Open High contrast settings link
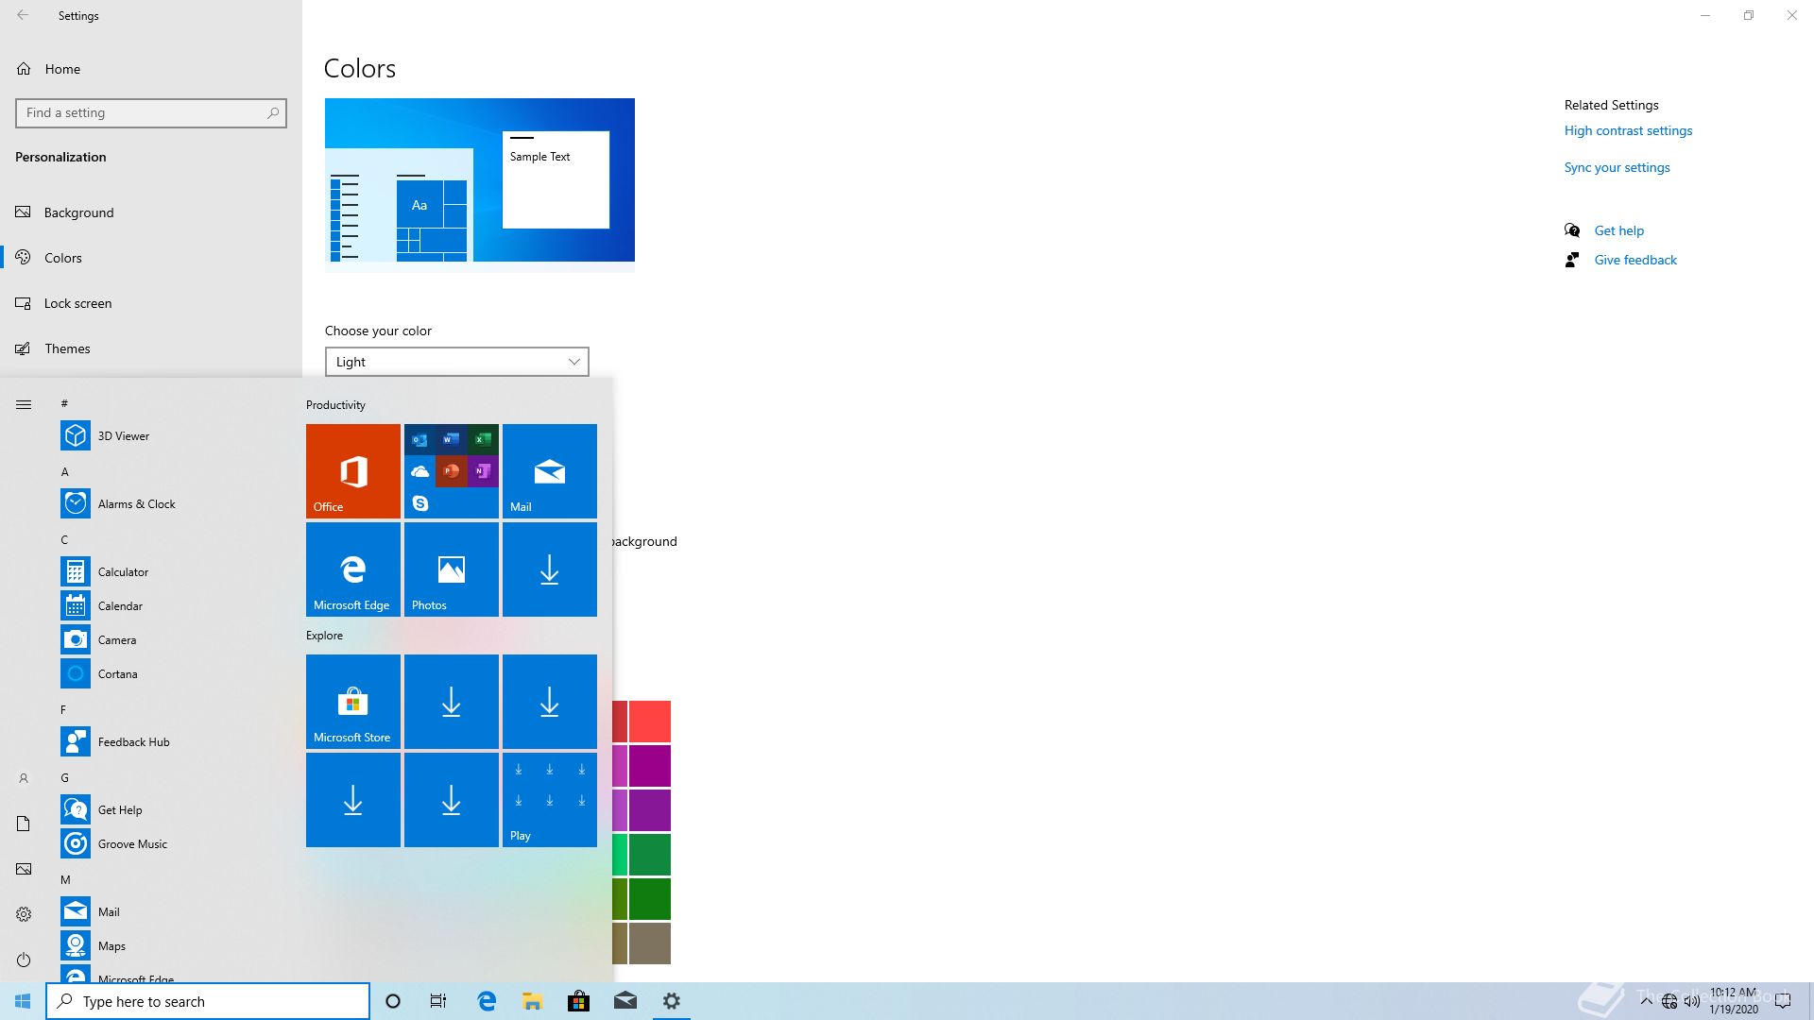Viewport: 1814px width, 1020px height. pos(1628,130)
